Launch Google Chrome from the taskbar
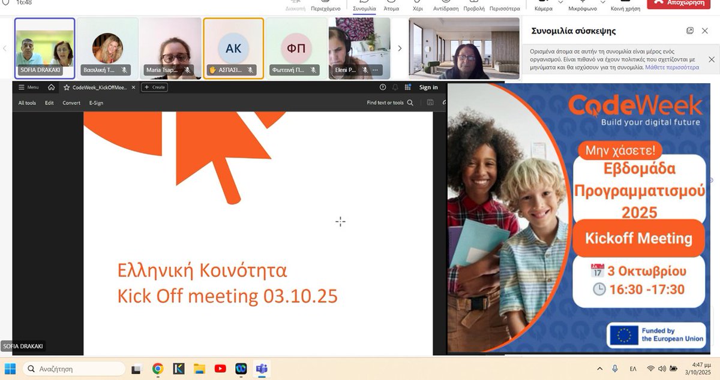 click(158, 369)
